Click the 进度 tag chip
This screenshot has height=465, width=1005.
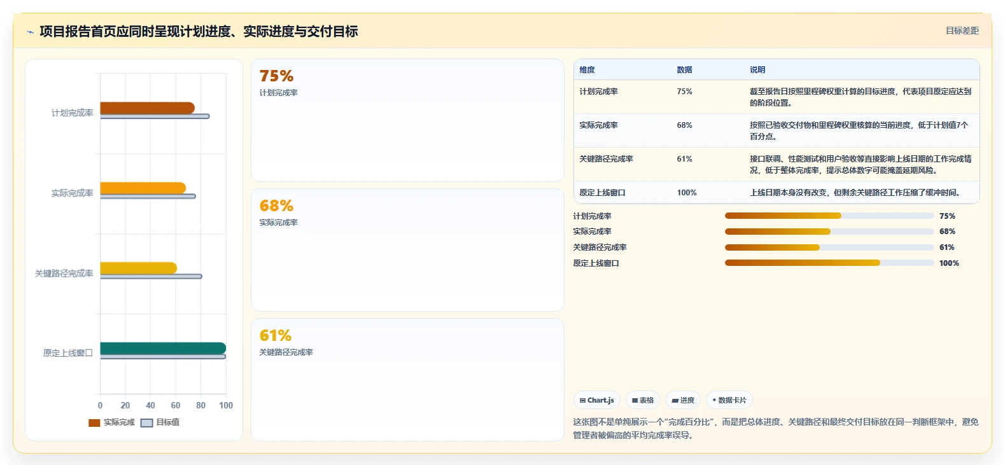point(683,400)
